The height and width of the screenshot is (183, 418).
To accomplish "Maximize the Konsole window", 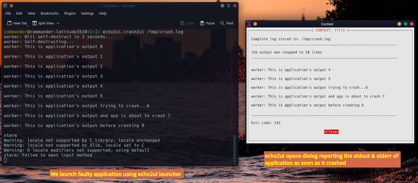I will pyautogui.click(x=229, y=6).
